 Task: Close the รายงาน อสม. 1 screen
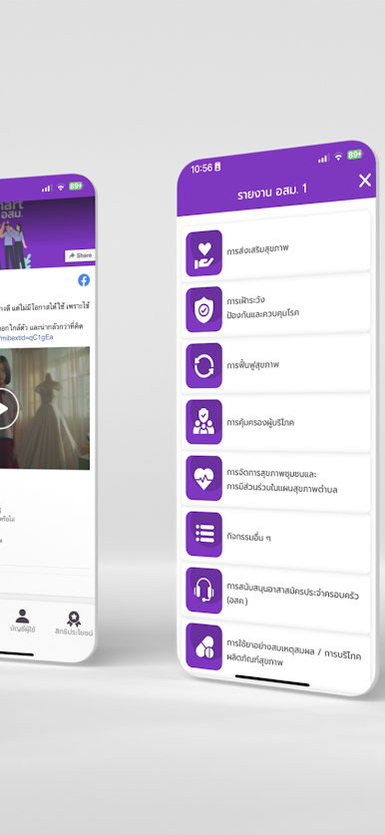click(365, 181)
